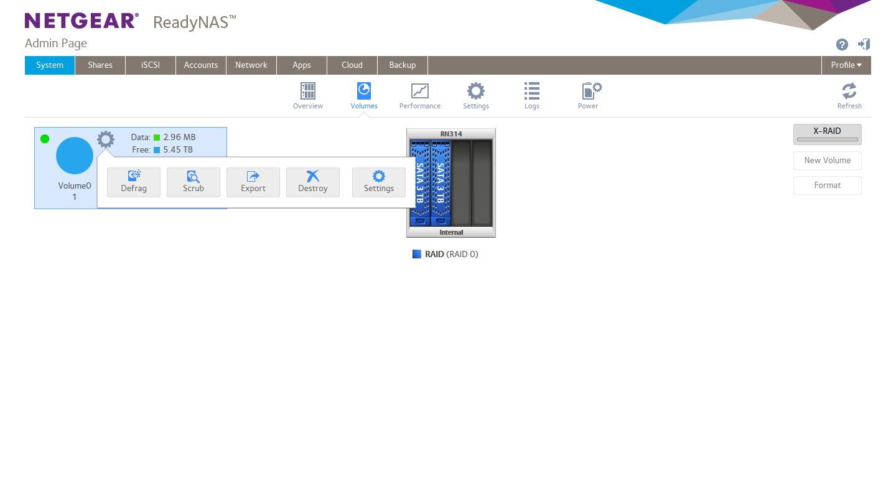Click the Volume0 name label
The height and width of the screenshot is (485, 896).
[75, 186]
